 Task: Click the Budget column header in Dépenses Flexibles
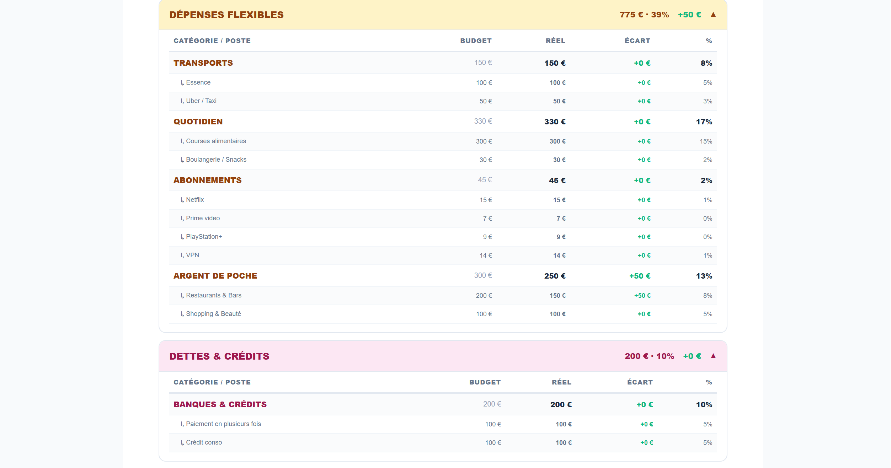tap(476, 41)
